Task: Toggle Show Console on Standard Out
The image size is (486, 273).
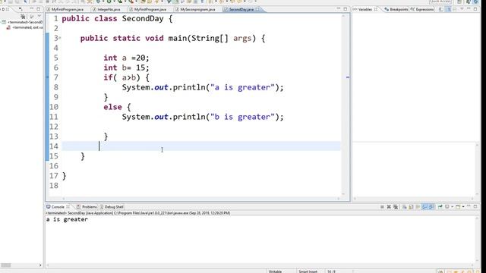Action: [x=424, y=207]
